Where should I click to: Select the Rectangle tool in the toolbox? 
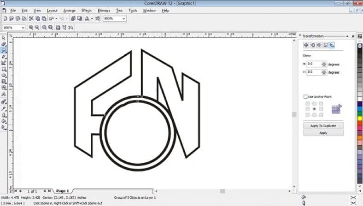(x=4, y=69)
